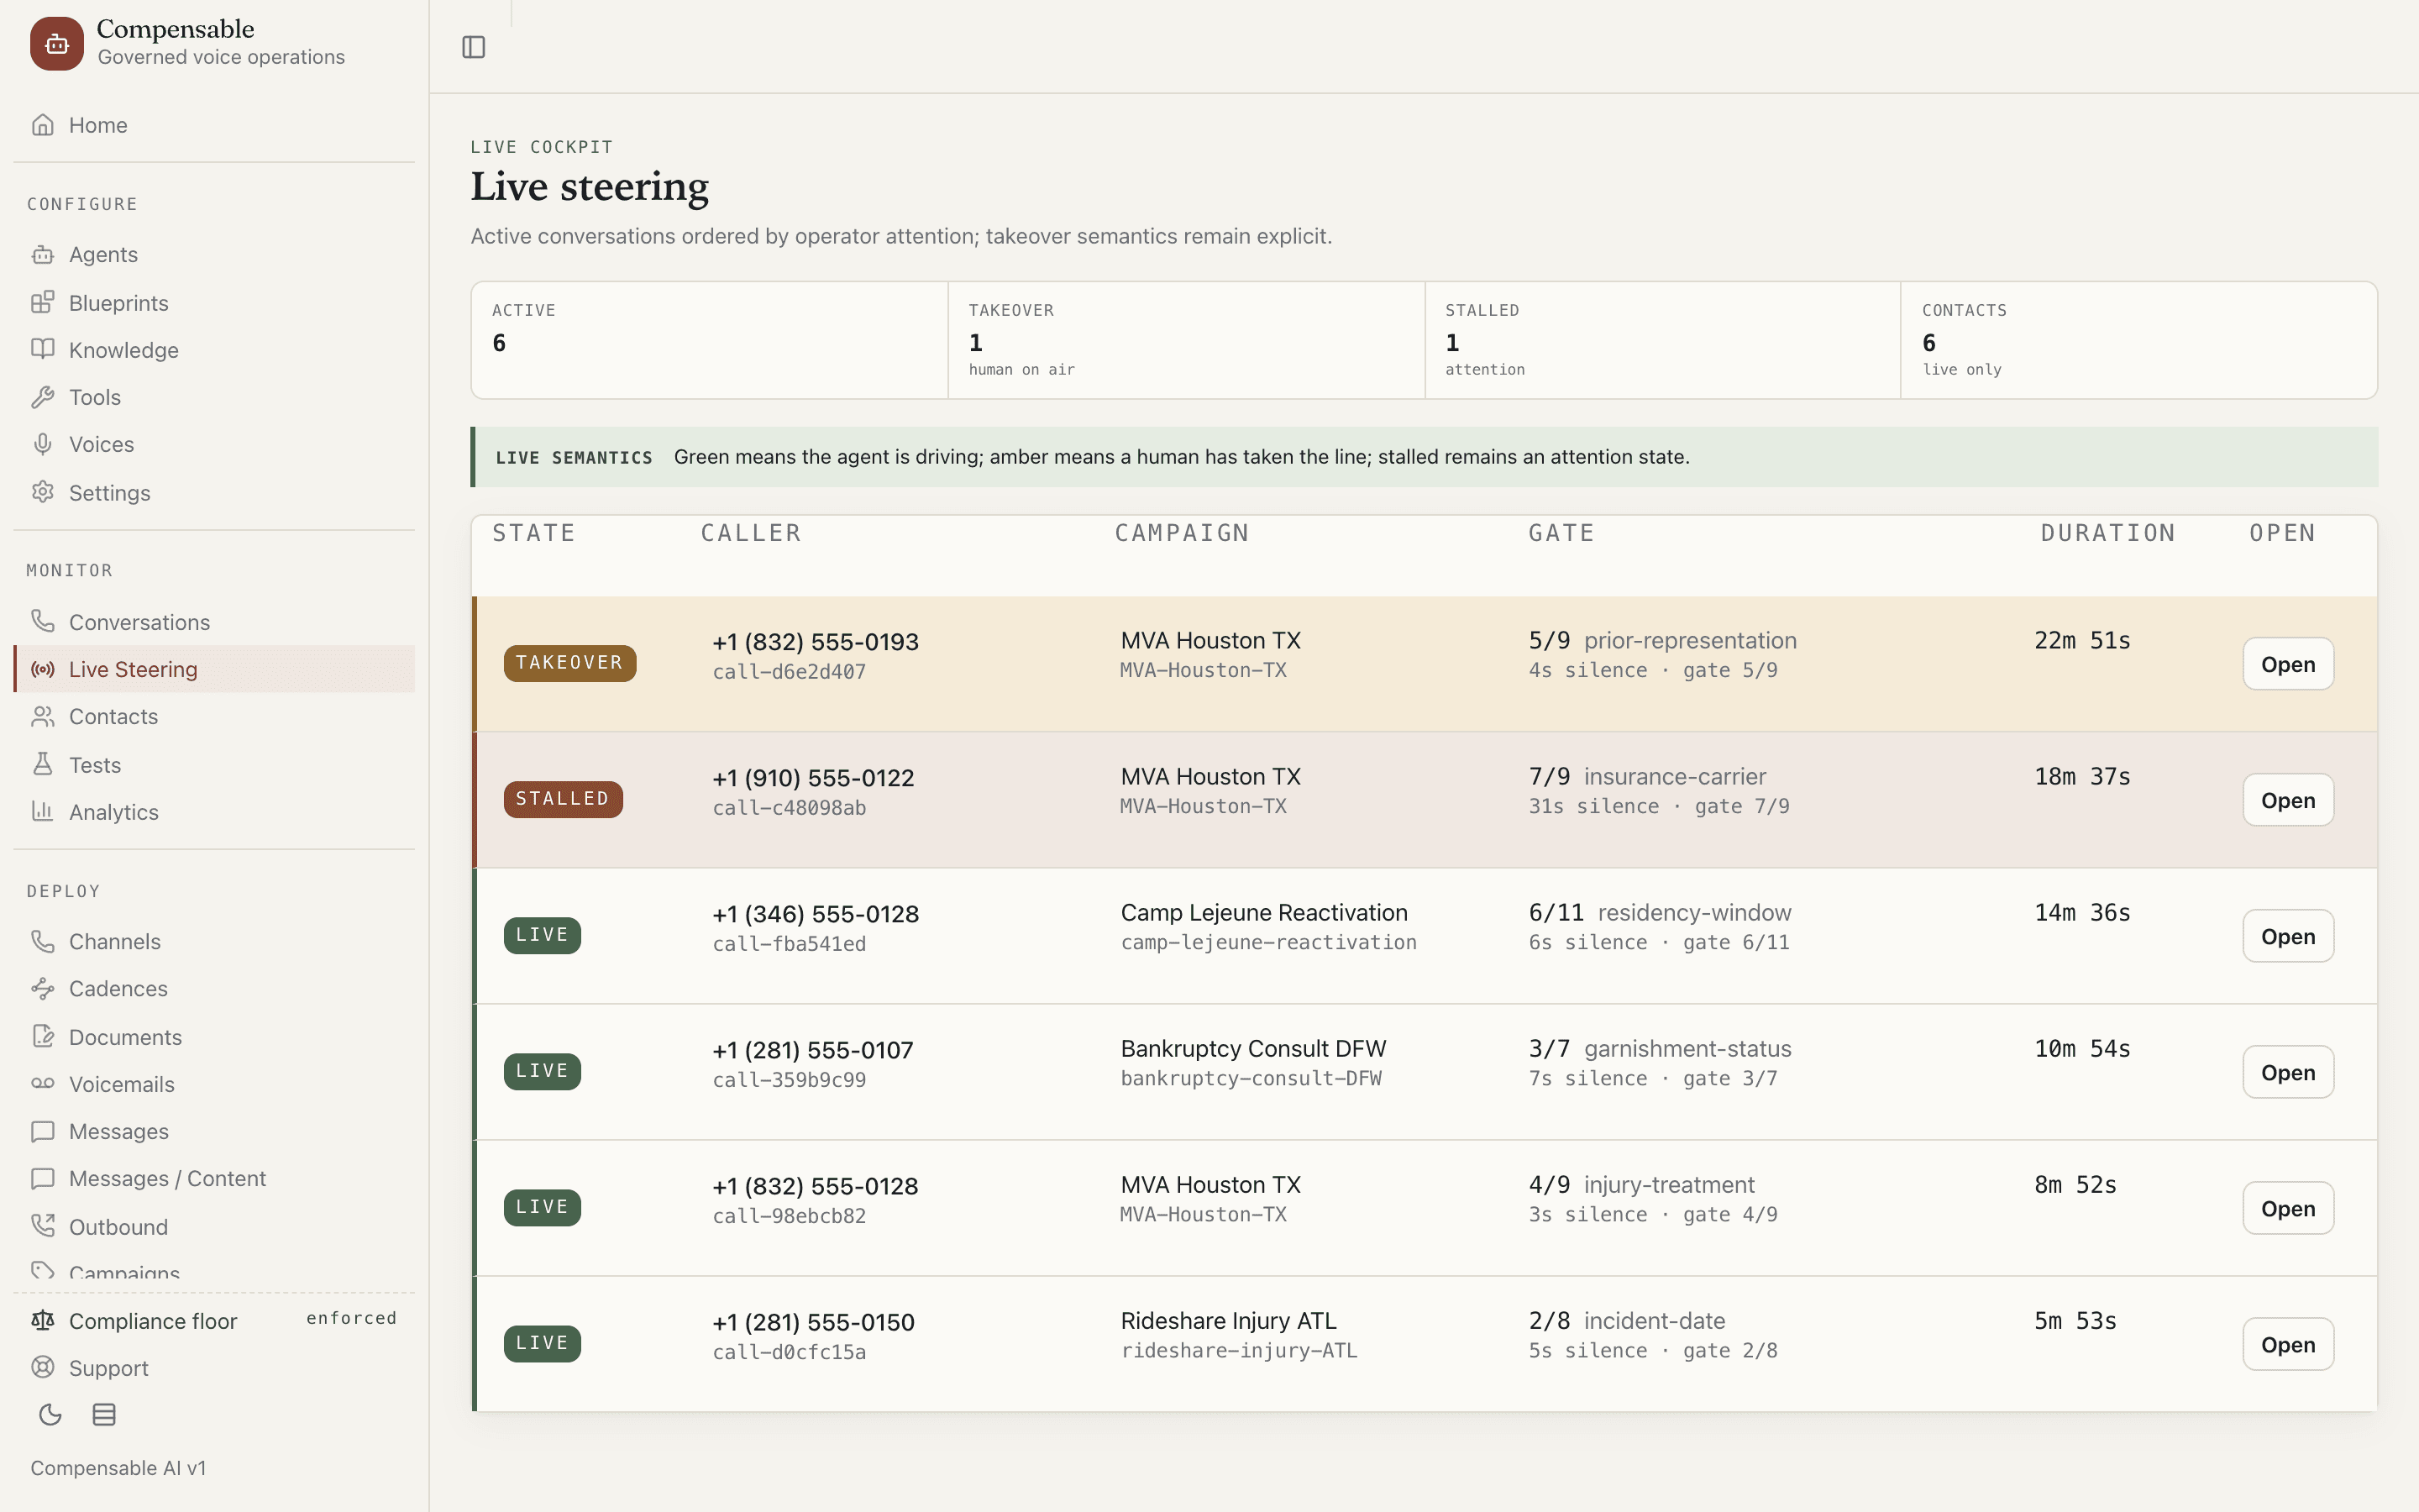Click campaign slug bankruptcy-consult-DFW
The width and height of the screenshot is (2419, 1512).
pyautogui.click(x=1251, y=1079)
